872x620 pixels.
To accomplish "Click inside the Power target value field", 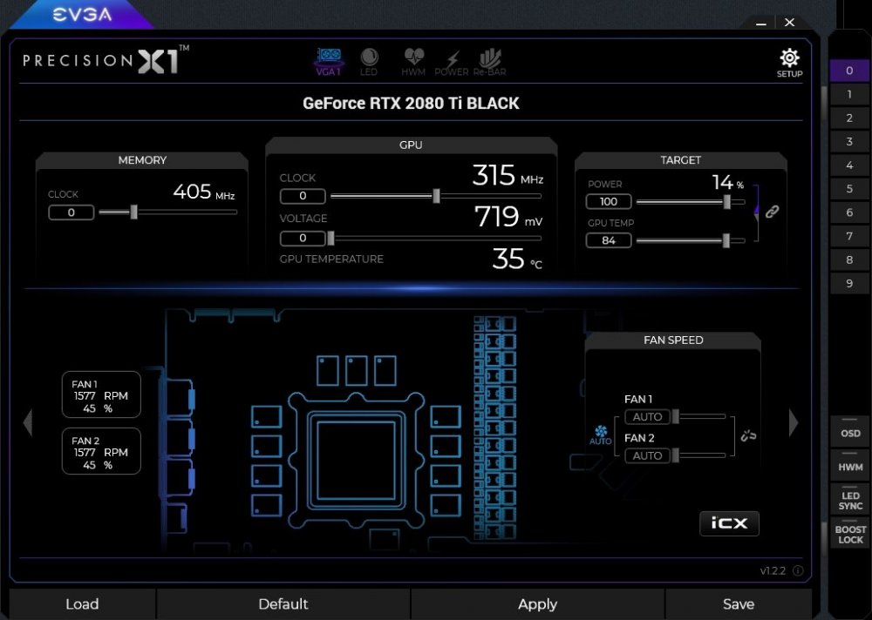I will (x=608, y=201).
